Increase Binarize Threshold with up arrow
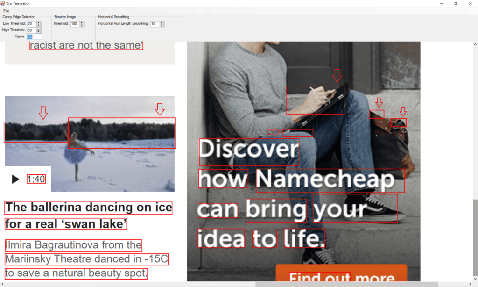478x287 pixels. tap(82, 22)
